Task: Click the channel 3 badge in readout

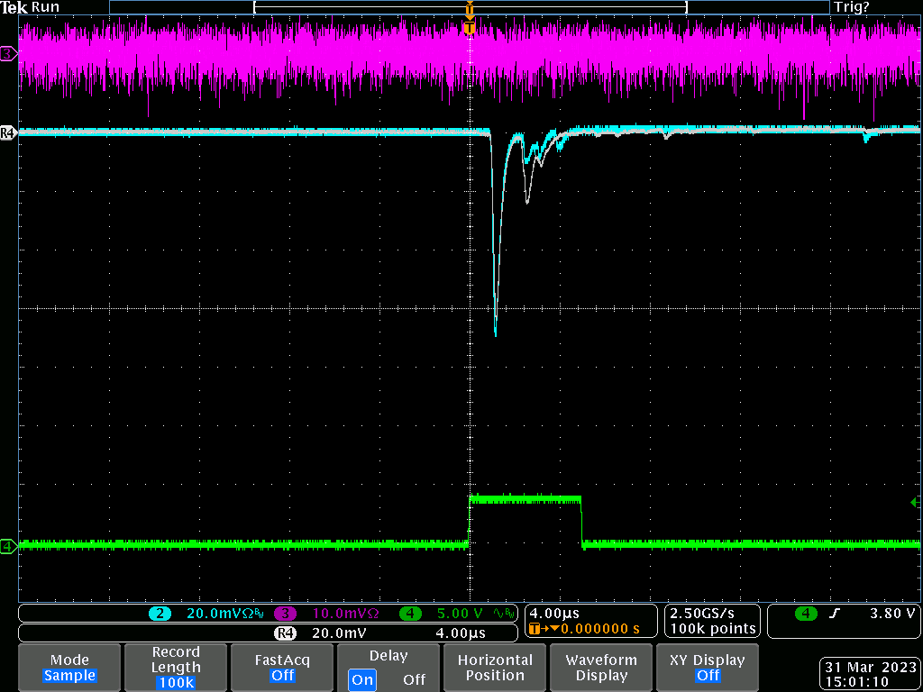Action: (x=287, y=614)
